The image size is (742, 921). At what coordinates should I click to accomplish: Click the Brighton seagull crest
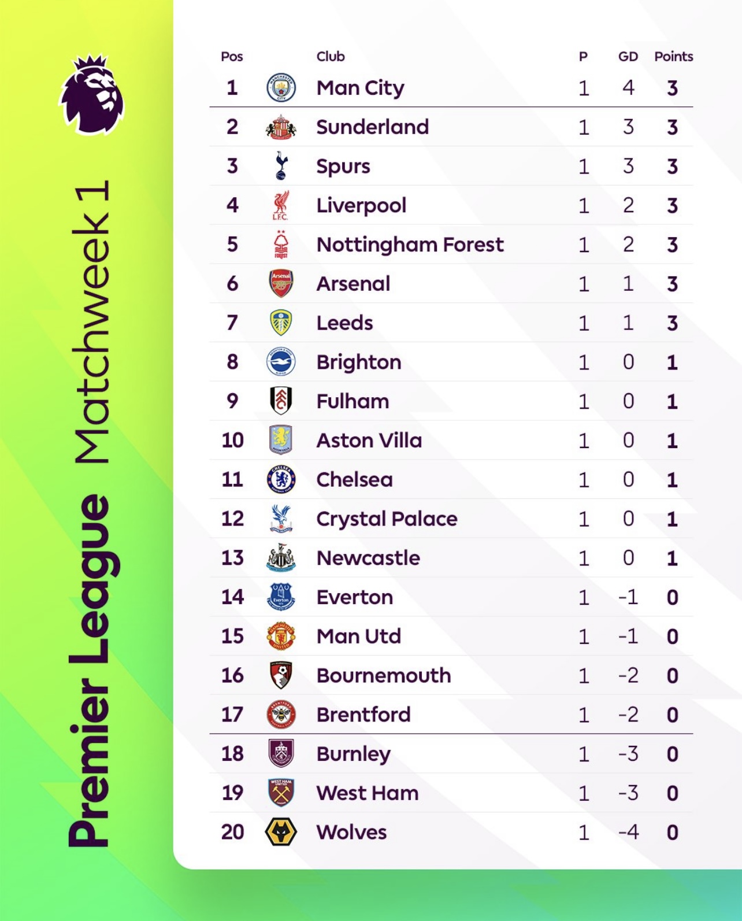pos(281,362)
